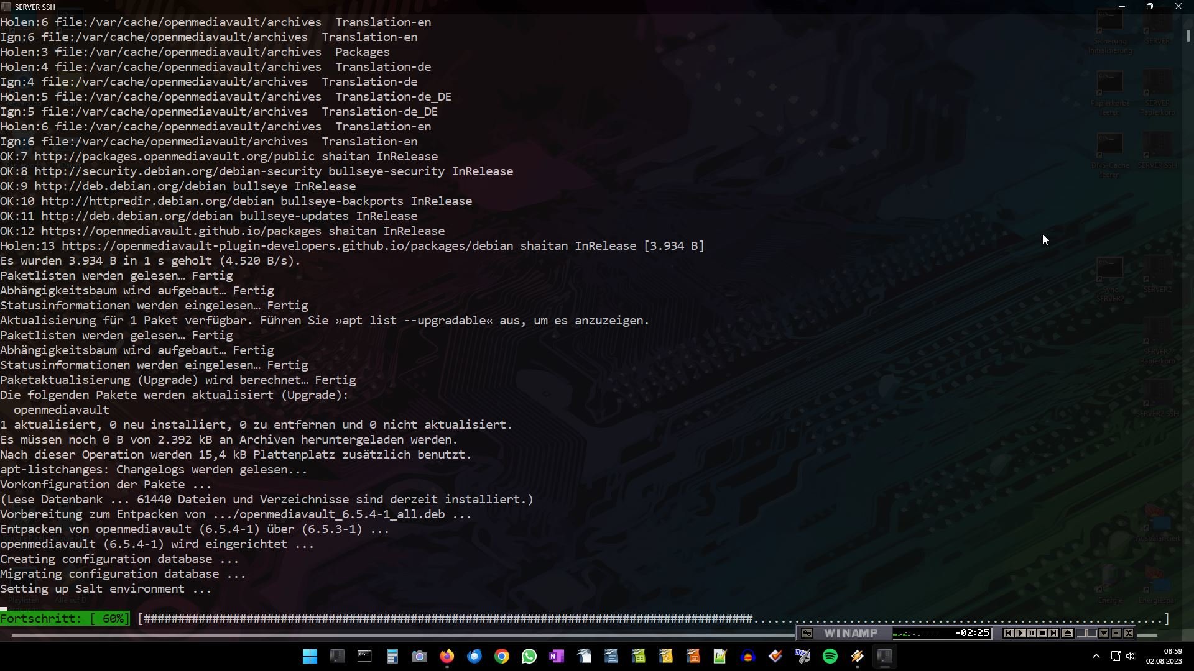Go to the previous Winamp track
The width and height of the screenshot is (1194, 671).
tap(1009, 633)
